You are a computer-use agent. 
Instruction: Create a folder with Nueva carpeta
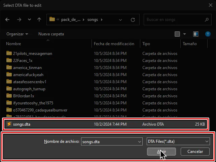tap(51, 34)
